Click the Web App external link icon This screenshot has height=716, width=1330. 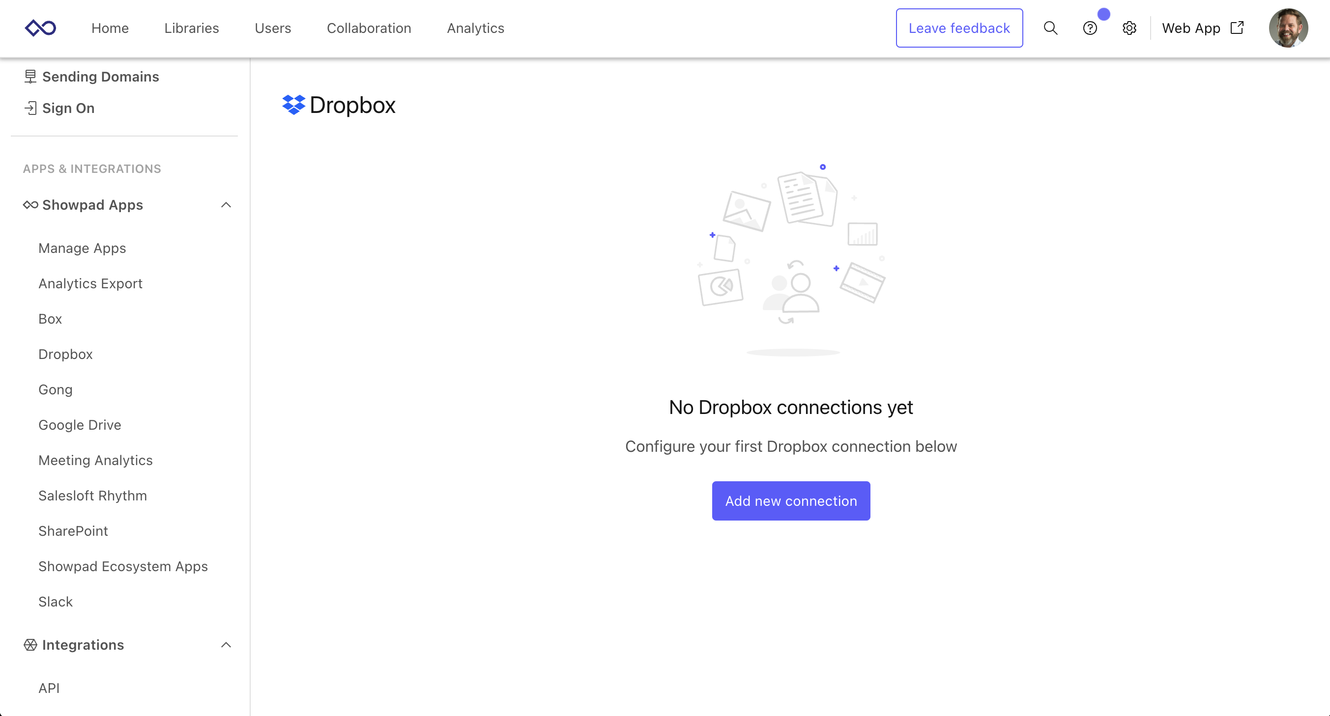pyautogui.click(x=1237, y=28)
